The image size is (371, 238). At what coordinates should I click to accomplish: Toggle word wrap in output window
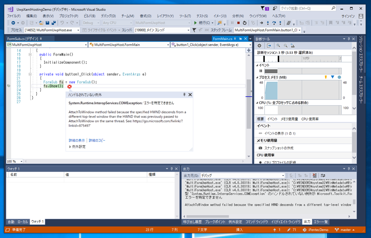(x=323, y=176)
